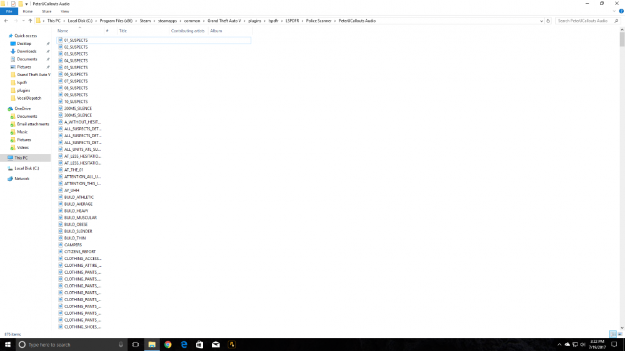Click the vertical scrollbar thumb
The width and height of the screenshot is (625, 351).
click(622, 40)
